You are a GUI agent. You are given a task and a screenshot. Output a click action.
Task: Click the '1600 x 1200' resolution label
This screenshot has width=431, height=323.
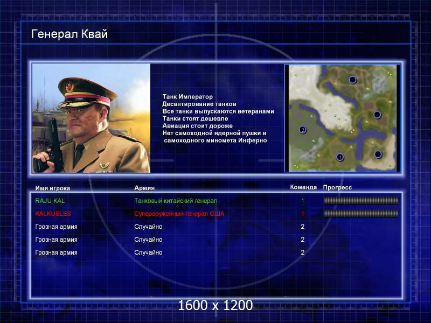pos(215,305)
